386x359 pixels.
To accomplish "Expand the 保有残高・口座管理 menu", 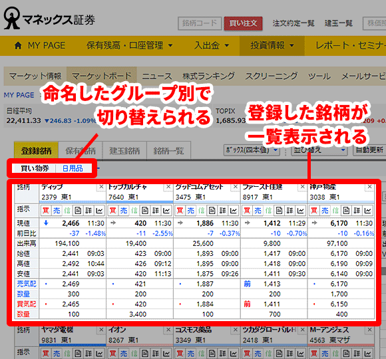I will click(x=130, y=45).
